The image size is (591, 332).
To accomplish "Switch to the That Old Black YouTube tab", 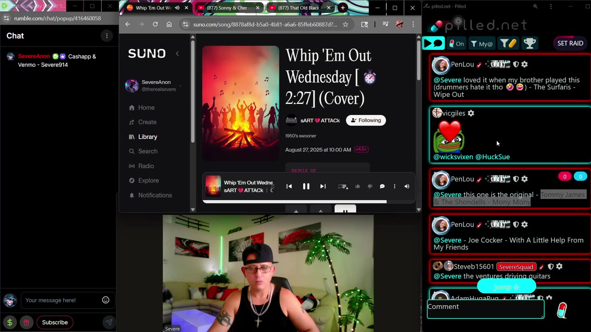I will tap(299, 8).
